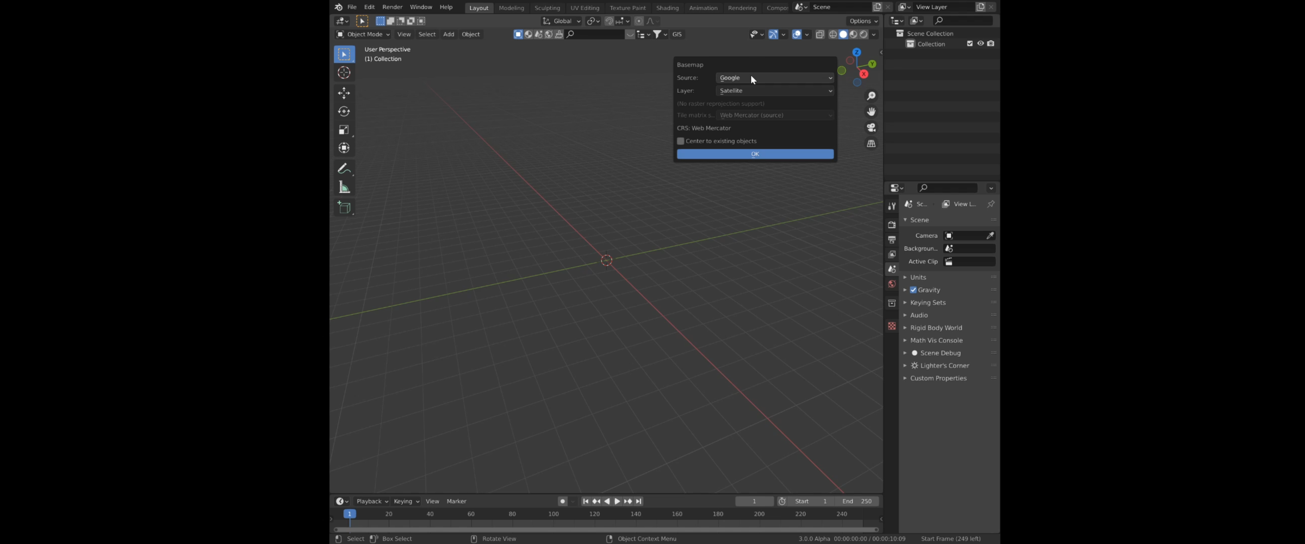This screenshot has width=1305, height=544.
Task: Click the timeline horizontal scrollbar
Action: tap(605, 529)
